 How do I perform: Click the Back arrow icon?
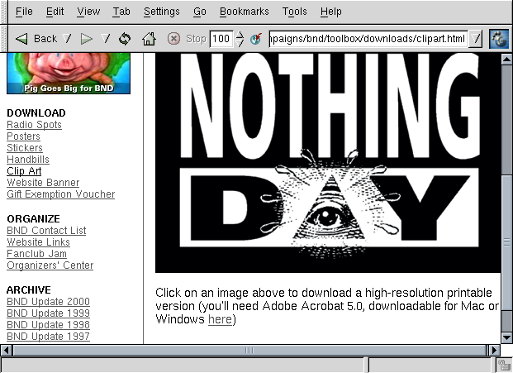[x=21, y=39]
